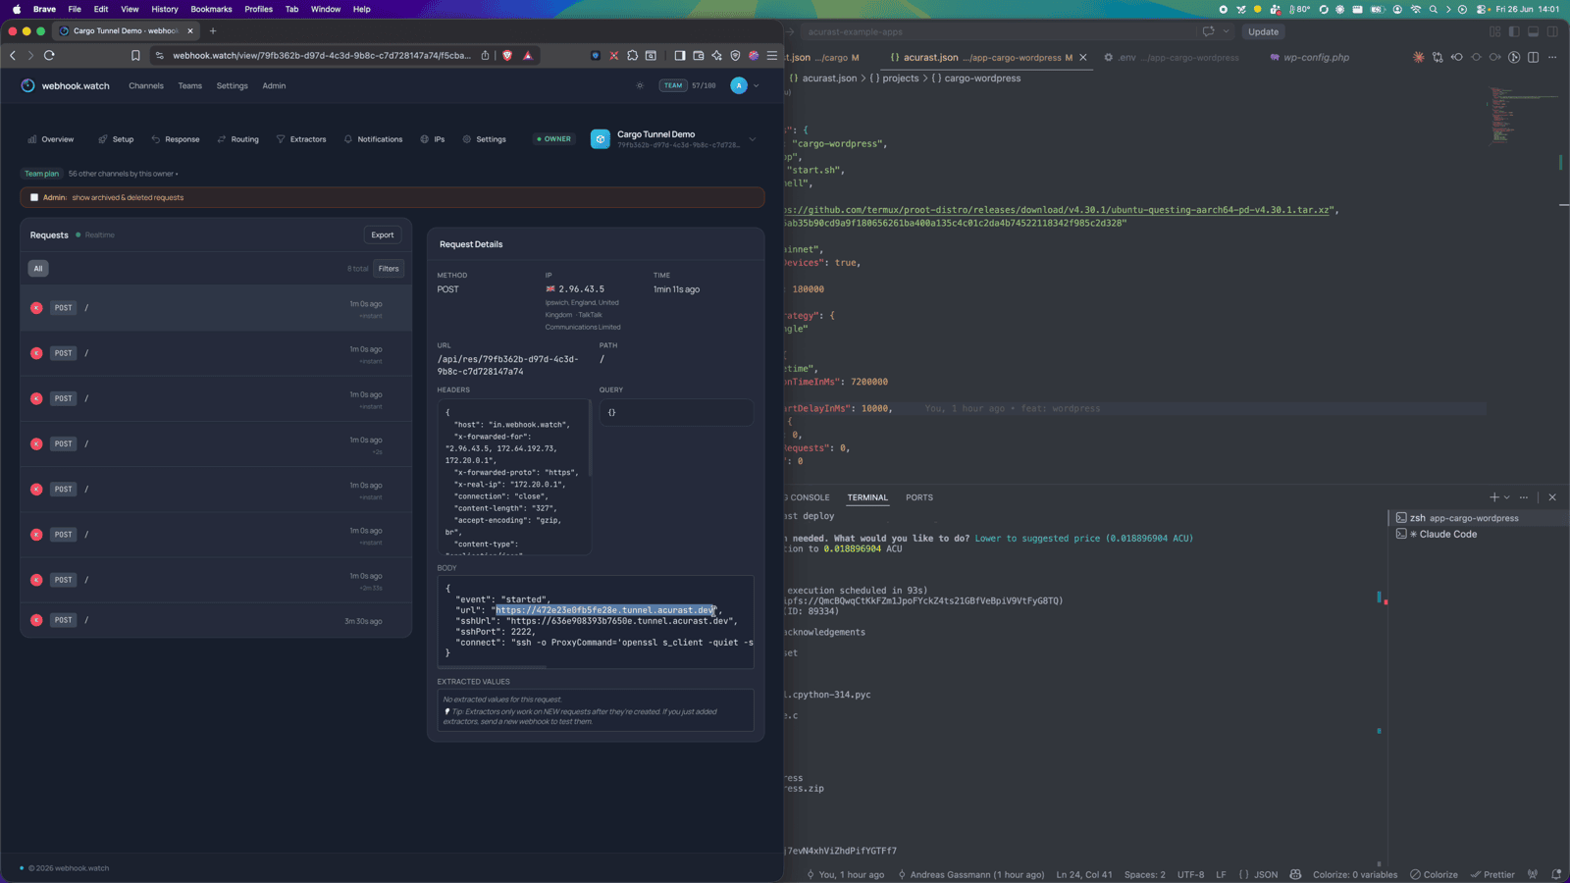Switch to the IPs tab
Screen dimensions: 1570x883
coord(433,139)
